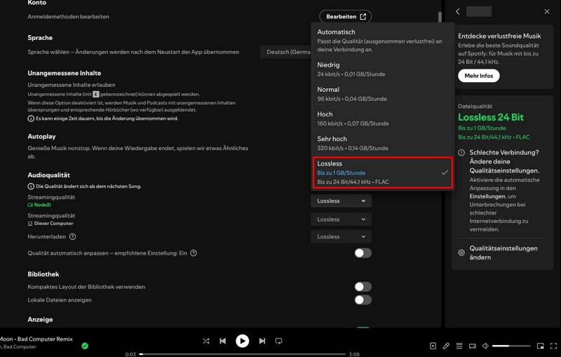Click the Lossless 24 Bit heading

click(490, 117)
